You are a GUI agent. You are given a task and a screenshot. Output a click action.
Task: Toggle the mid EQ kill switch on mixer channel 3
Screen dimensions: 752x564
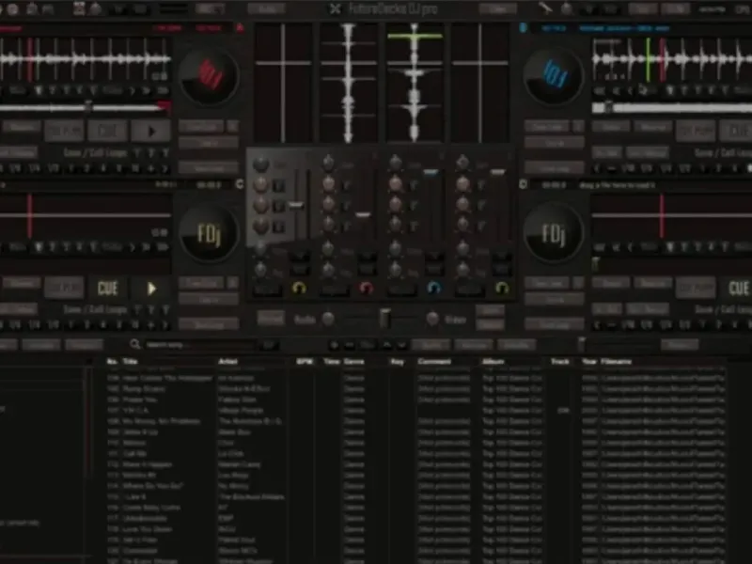pos(414,206)
